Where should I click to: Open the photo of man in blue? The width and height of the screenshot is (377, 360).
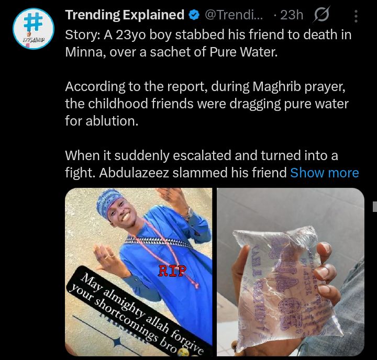click(x=139, y=246)
